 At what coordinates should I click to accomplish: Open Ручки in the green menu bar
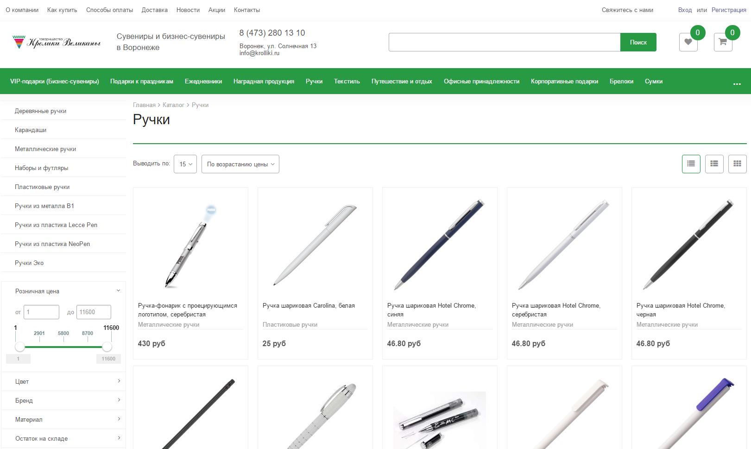point(314,81)
